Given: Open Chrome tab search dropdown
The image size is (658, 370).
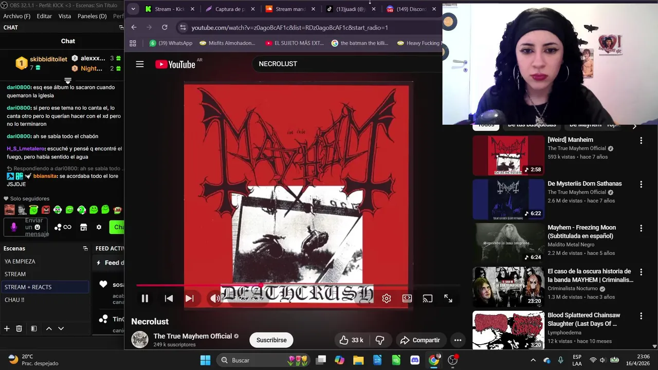Looking at the screenshot, I should pos(133,9).
